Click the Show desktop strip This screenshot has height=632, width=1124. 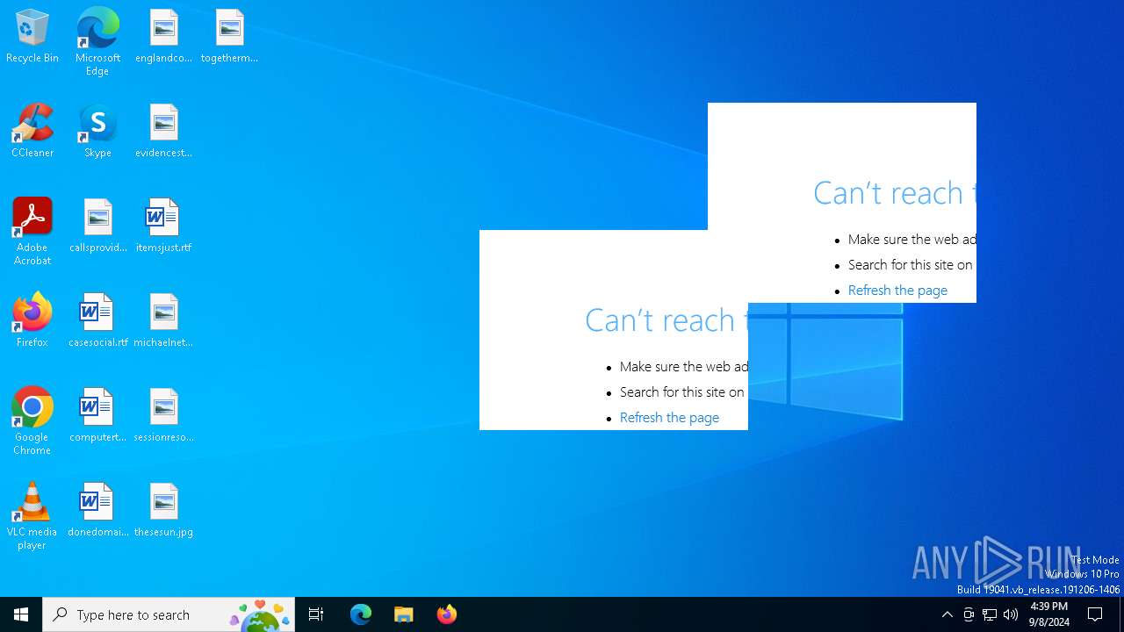pyautogui.click(x=1121, y=614)
